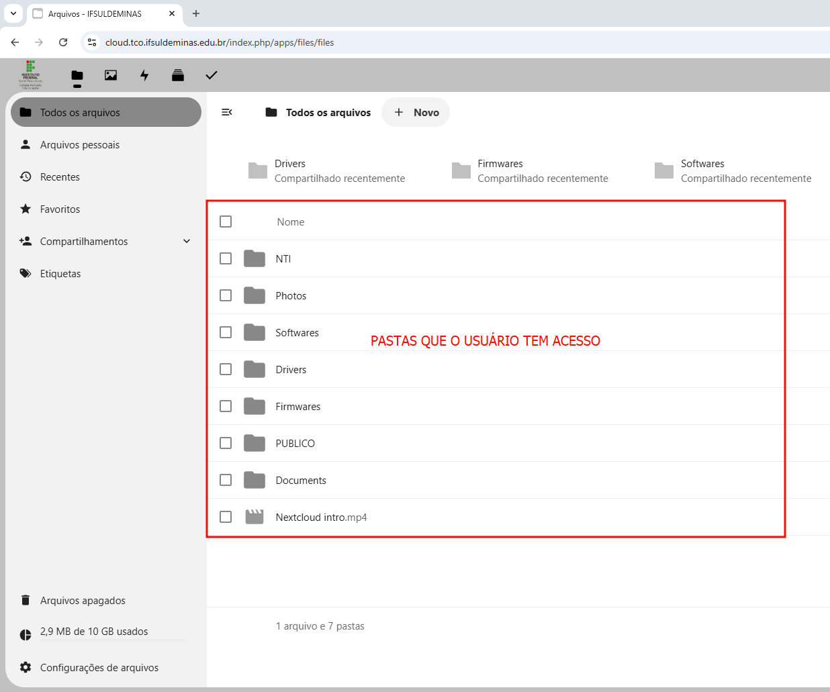Open the browser tab search dropdown
The height and width of the screenshot is (692, 830).
pyautogui.click(x=13, y=13)
